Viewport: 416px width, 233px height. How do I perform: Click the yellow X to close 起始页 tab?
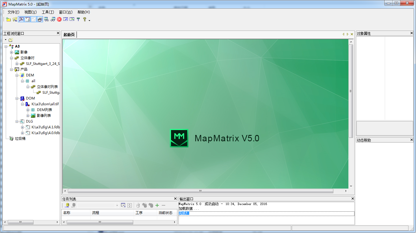point(352,34)
